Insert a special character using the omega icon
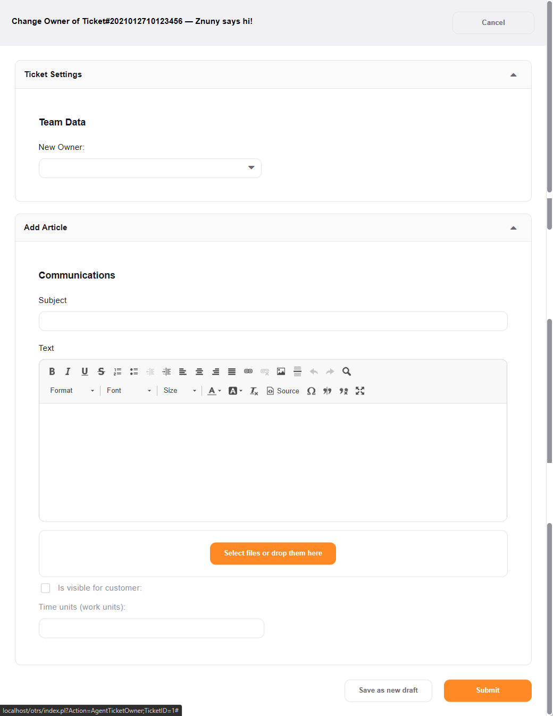 click(x=312, y=391)
